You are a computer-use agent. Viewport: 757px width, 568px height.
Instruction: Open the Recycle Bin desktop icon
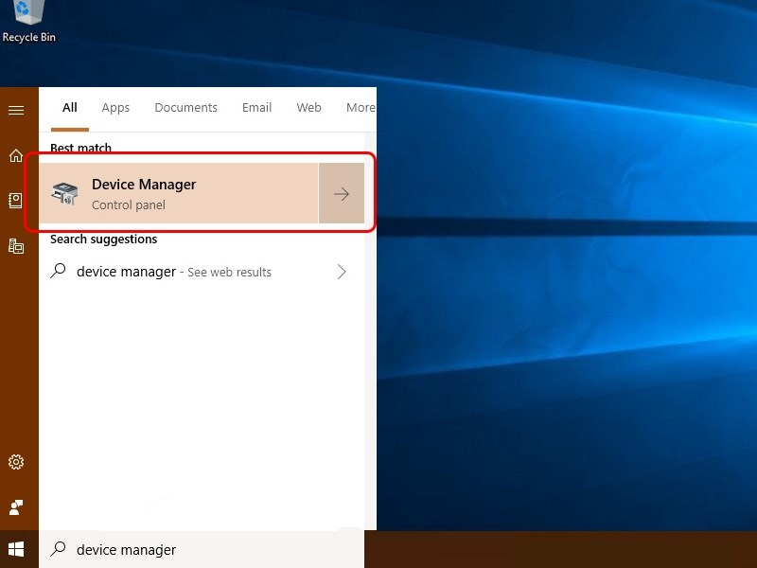pyautogui.click(x=28, y=21)
